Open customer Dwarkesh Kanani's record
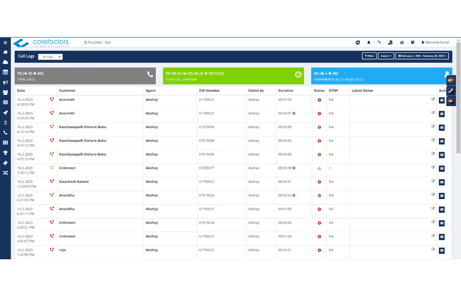The width and height of the screenshot is (461, 307). [74, 182]
